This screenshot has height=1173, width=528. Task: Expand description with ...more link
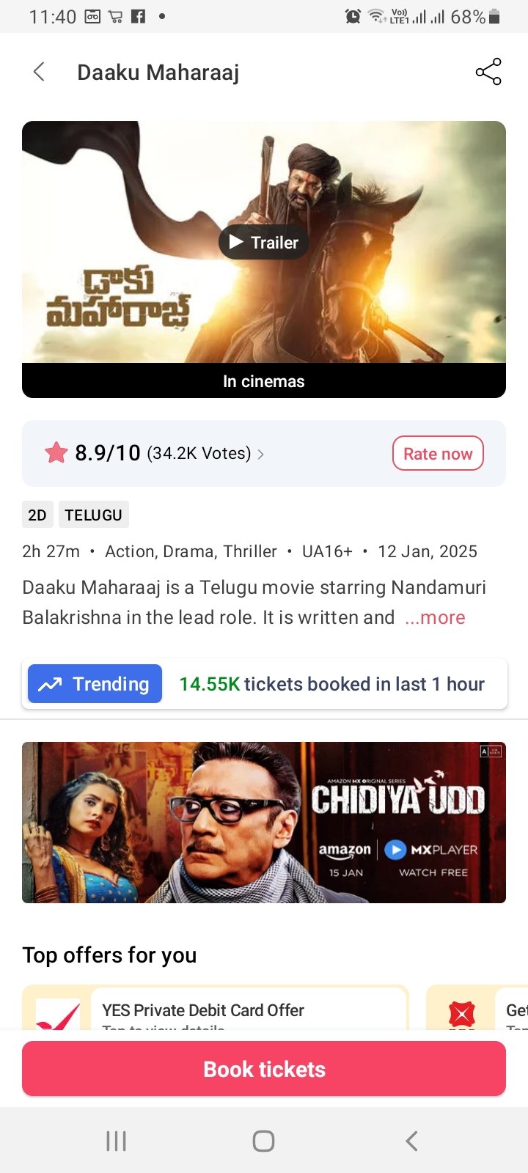[435, 617]
